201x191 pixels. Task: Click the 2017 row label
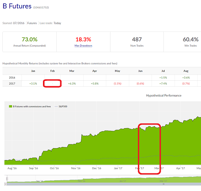[12, 83]
